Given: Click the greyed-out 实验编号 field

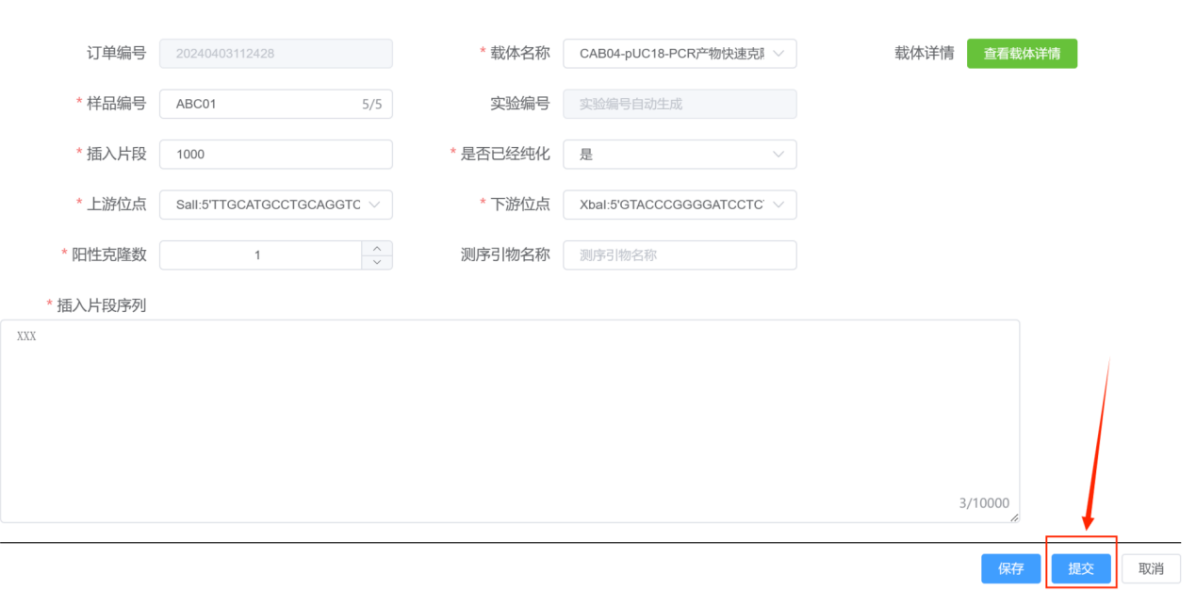Looking at the screenshot, I should coord(680,104).
